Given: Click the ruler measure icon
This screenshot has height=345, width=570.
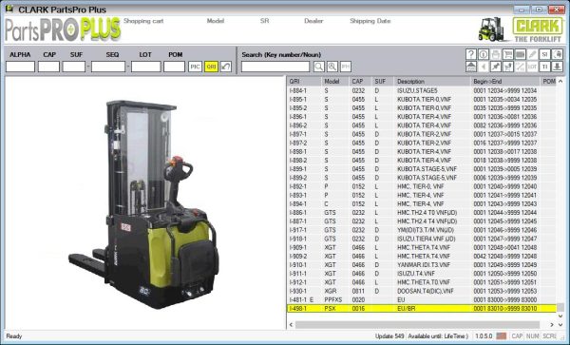Looking at the screenshot, I should (x=521, y=67).
